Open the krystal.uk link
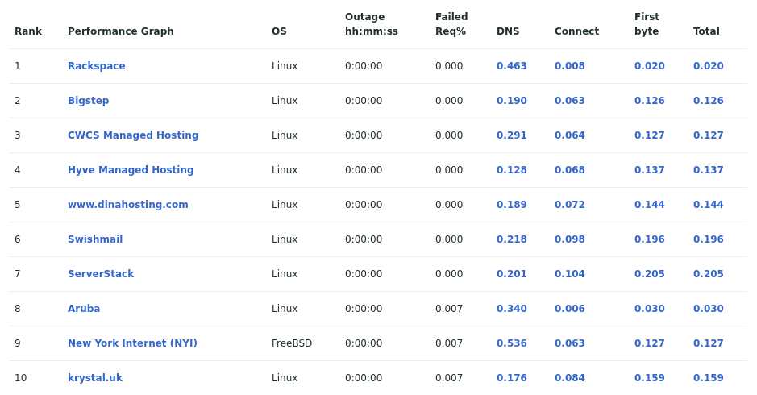Image resolution: width=757 pixels, height=395 pixels. [x=94, y=378]
